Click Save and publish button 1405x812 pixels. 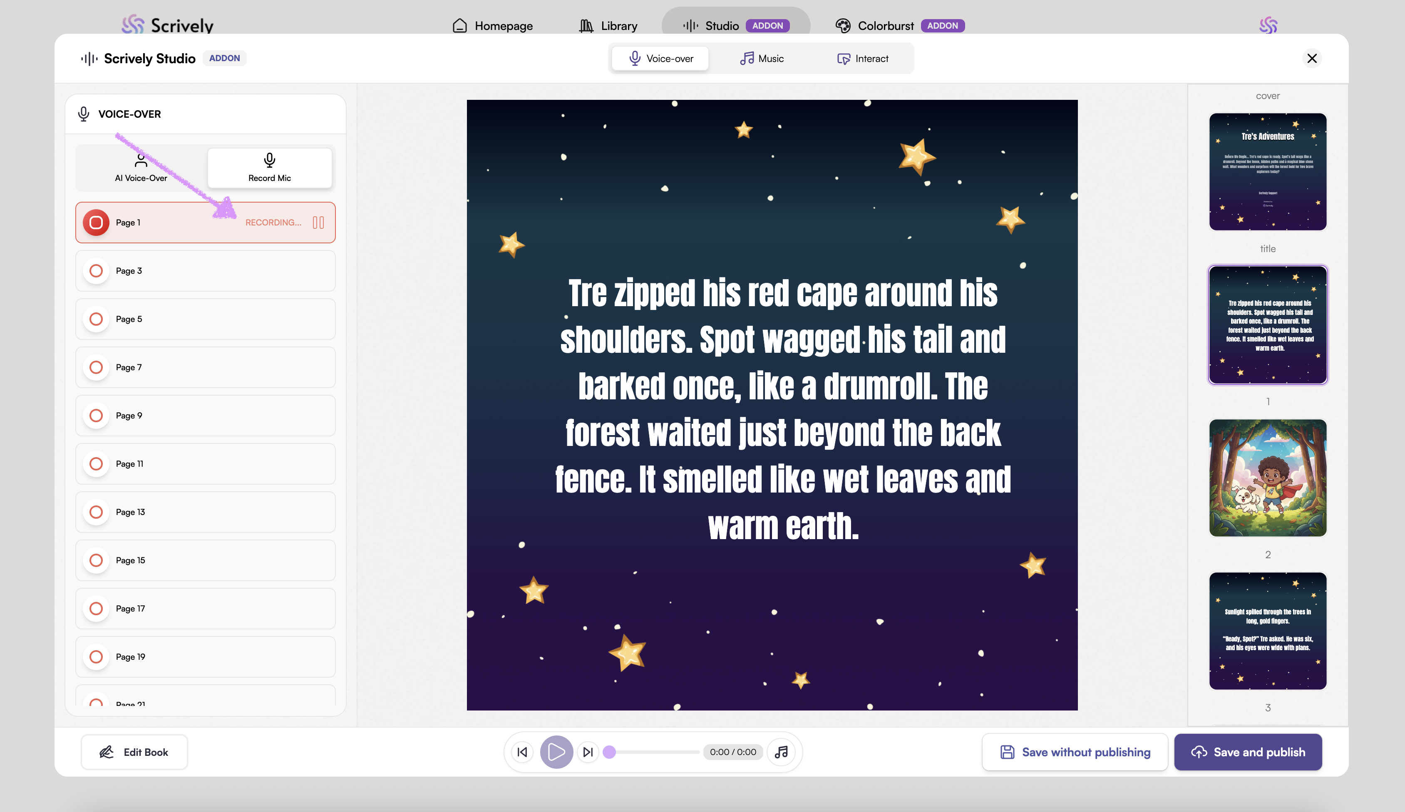[x=1248, y=752]
